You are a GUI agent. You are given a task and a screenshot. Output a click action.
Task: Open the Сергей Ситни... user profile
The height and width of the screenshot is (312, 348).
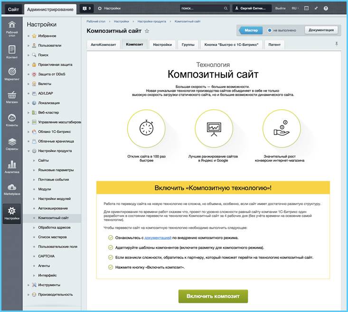[252, 9]
